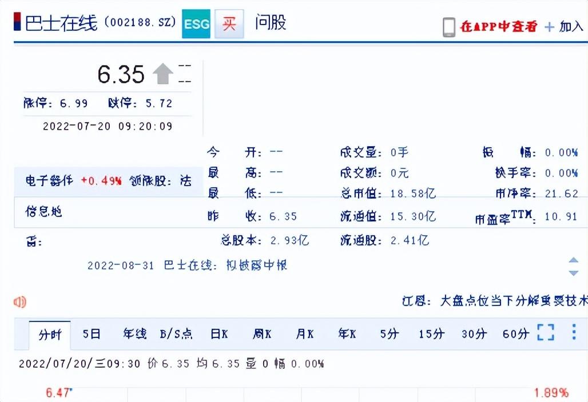
Task: Open the 问股 link
Action: pos(271,22)
